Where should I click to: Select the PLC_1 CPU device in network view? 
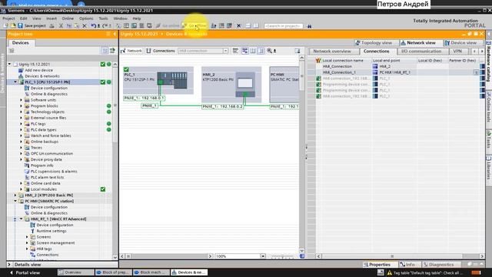tap(158, 80)
